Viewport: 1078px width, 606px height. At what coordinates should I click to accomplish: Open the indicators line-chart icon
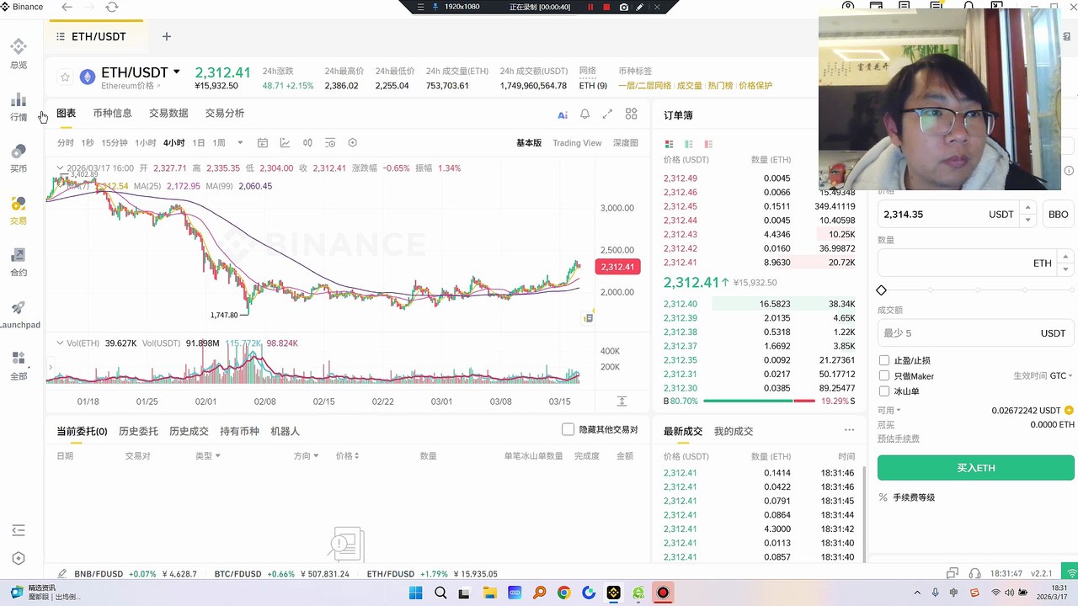coord(286,143)
